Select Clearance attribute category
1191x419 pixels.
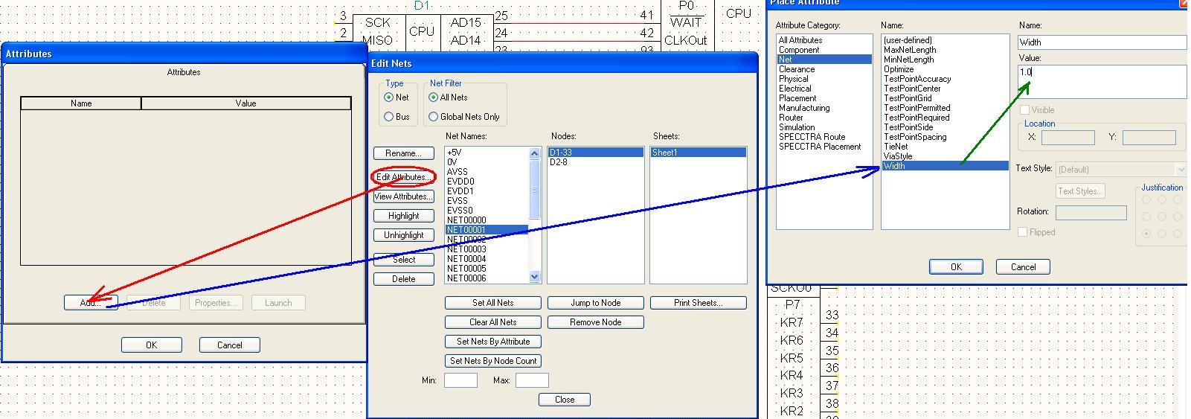[796, 69]
